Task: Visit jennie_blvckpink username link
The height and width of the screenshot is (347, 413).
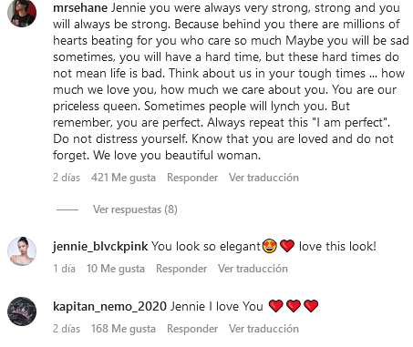Action: [100, 246]
